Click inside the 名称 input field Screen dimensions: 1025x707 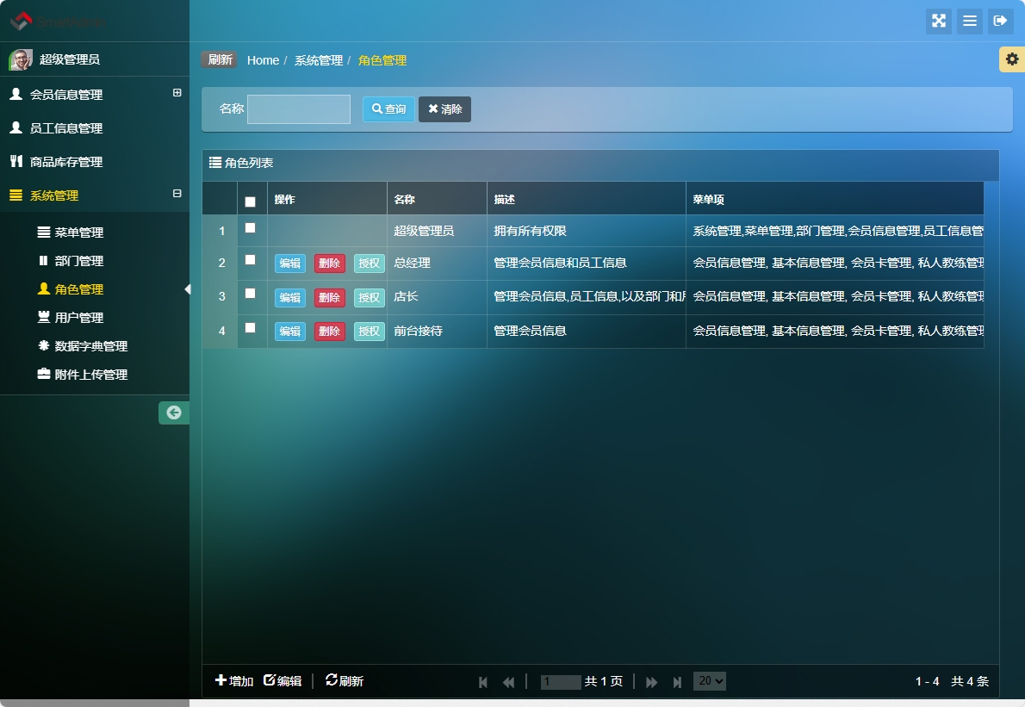click(298, 109)
